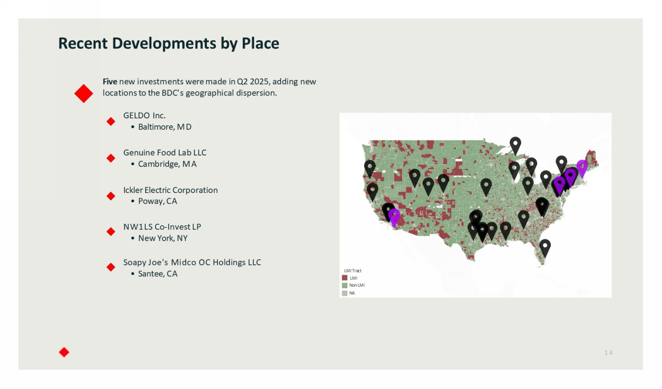Click the slide page number 14
The height and width of the screenshot is (389, 662).
[609, 352]
